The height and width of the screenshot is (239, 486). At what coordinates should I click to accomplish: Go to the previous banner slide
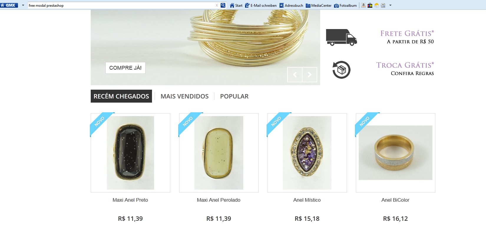coord(295,75)
